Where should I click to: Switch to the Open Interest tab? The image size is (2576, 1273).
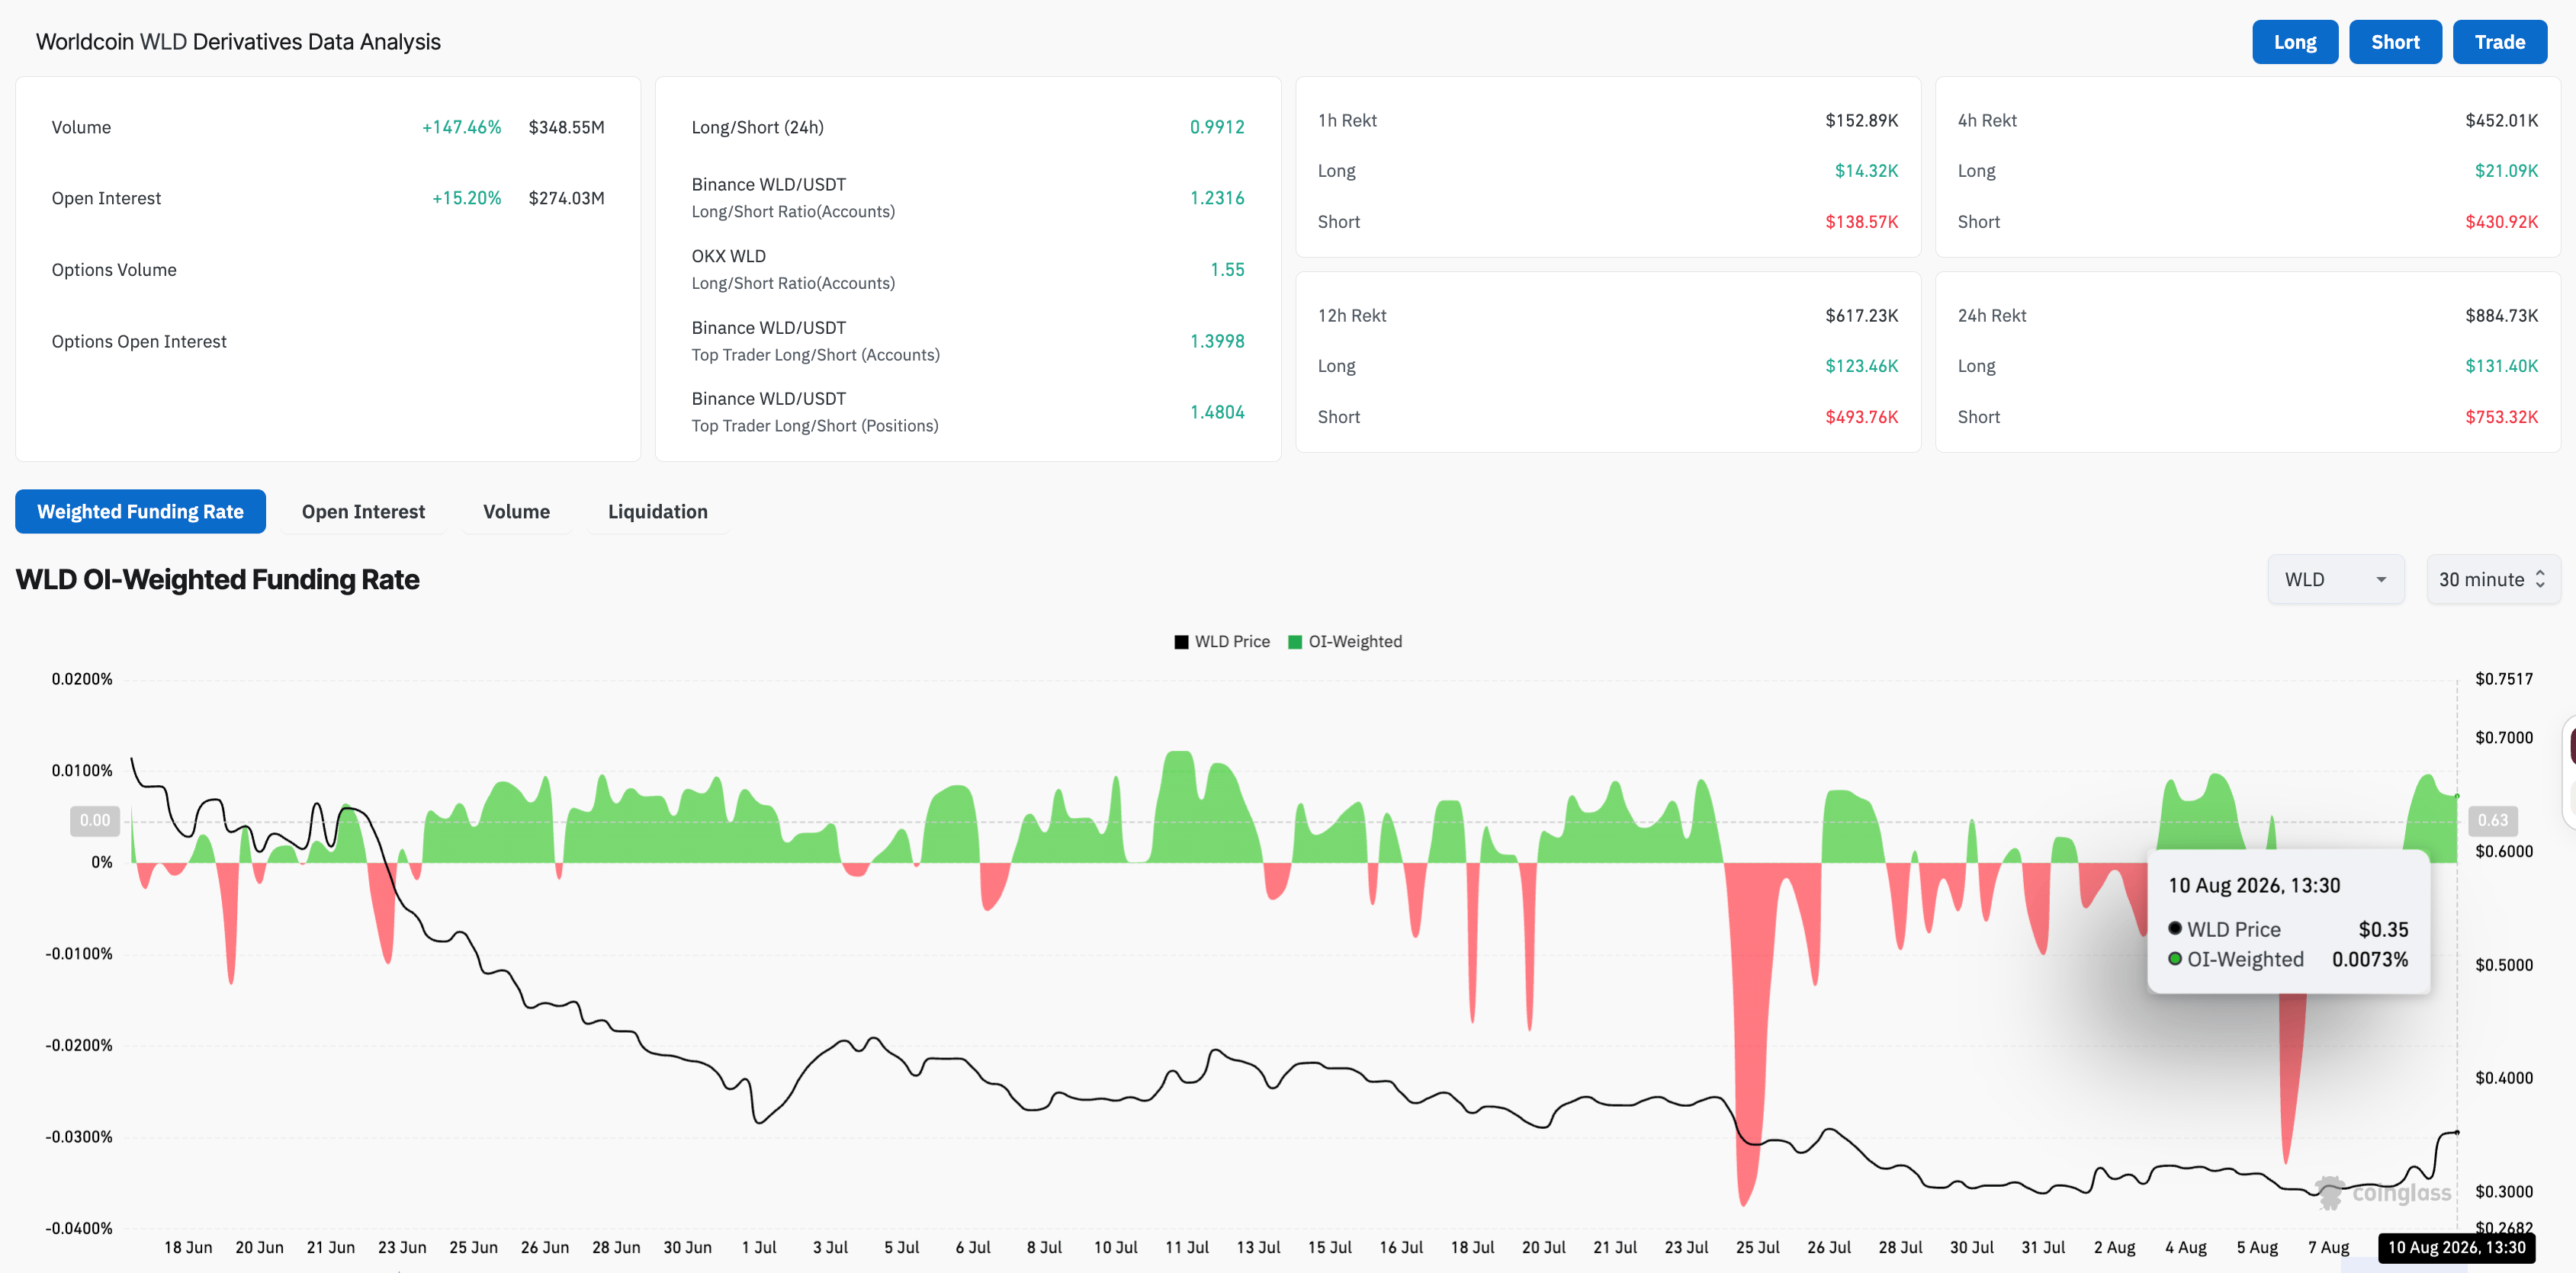[363, 511]
